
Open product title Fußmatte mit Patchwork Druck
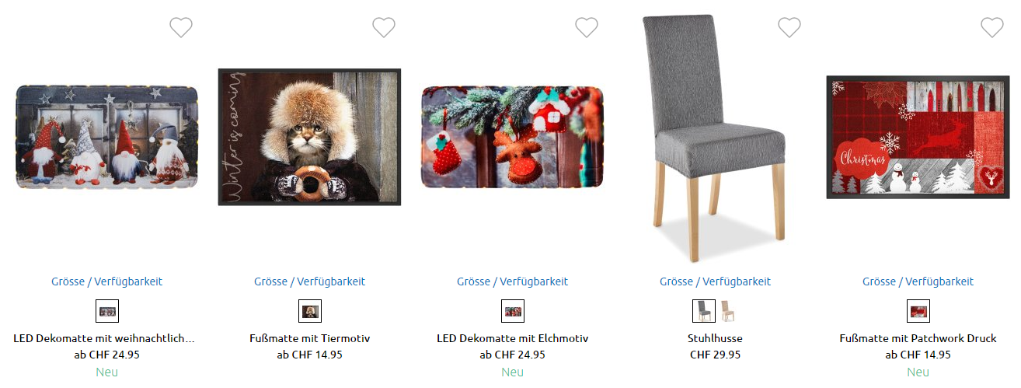click(x=918, y=338)
